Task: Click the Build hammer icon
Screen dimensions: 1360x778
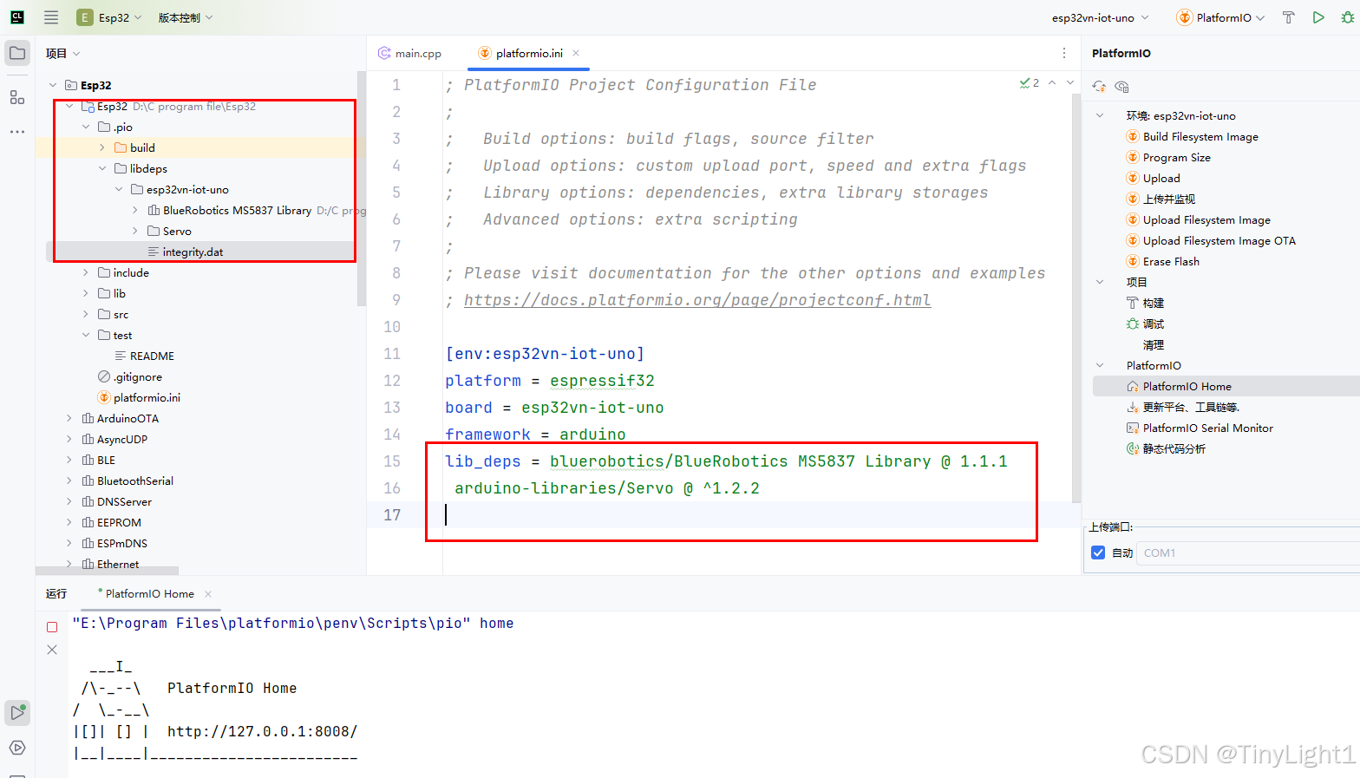Action: tap(1289, 17)
